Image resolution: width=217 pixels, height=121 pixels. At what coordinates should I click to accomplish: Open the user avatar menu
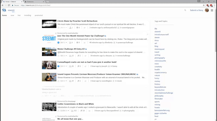click(207, 10)
